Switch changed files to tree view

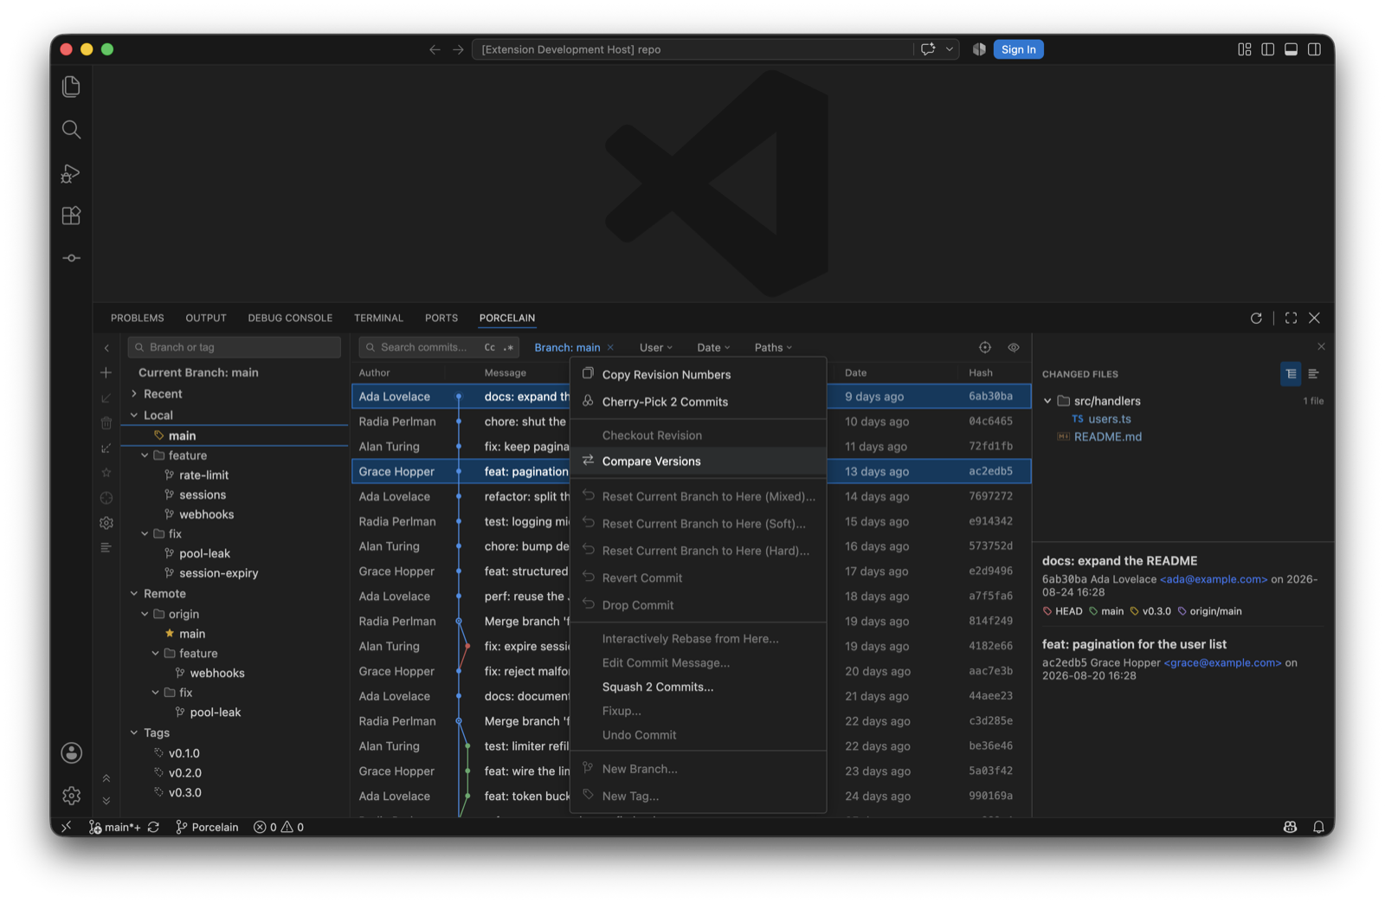click(x=1291, y=374)
